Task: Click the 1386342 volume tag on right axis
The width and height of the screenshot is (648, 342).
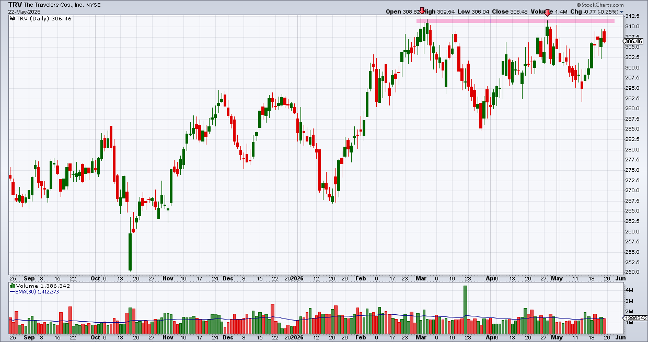Action: (x=634, y=319)
